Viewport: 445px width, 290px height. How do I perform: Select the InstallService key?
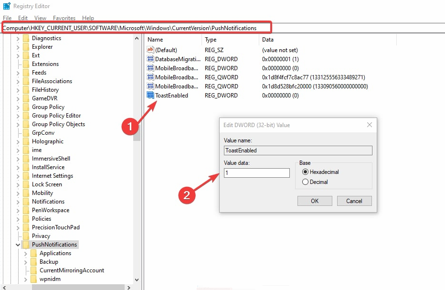(x=48, y=167)
